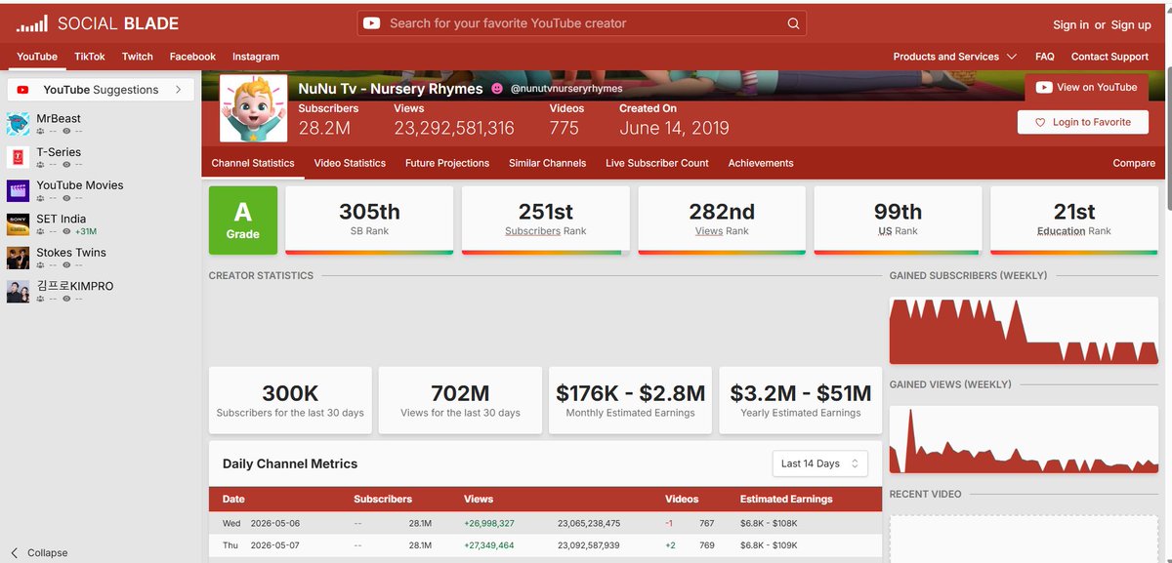Click the YouTube play icon in search bar
This screenshot has height=563, width=1172.
371,23
